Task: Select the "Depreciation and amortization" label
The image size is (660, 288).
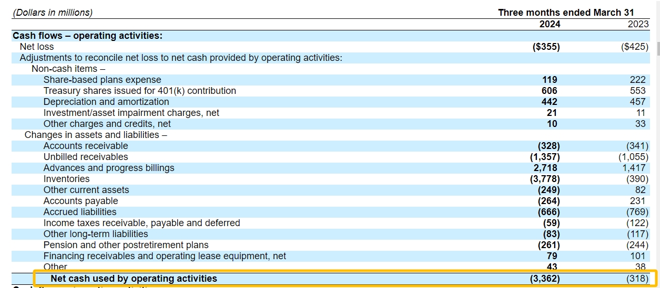Action: (106, 102)
